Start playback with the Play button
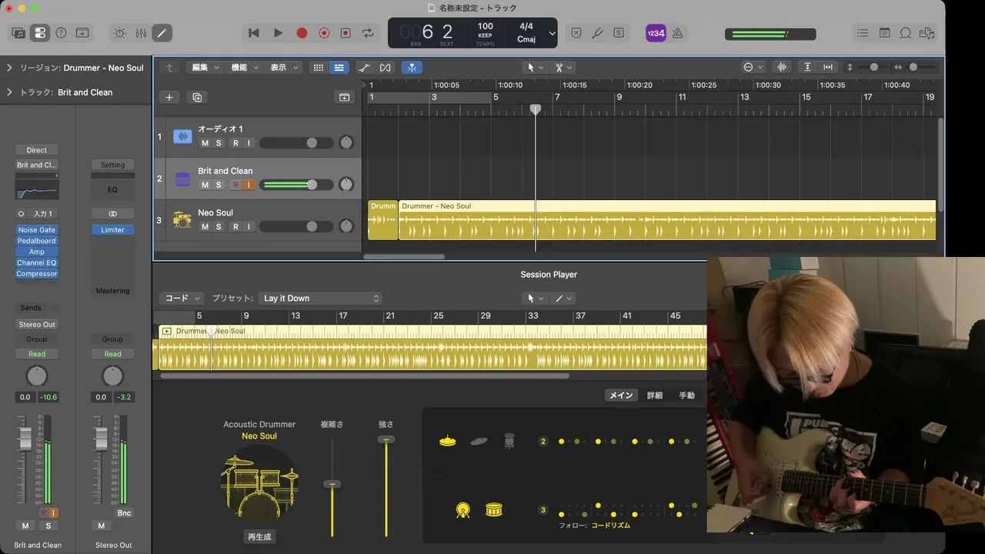The width and height of the screenshot is (985, 554). point(278,33)
